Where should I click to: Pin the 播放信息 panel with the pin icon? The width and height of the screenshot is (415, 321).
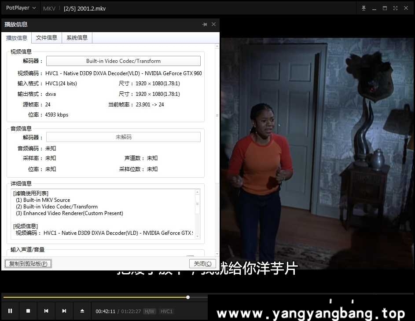[204, 25]
